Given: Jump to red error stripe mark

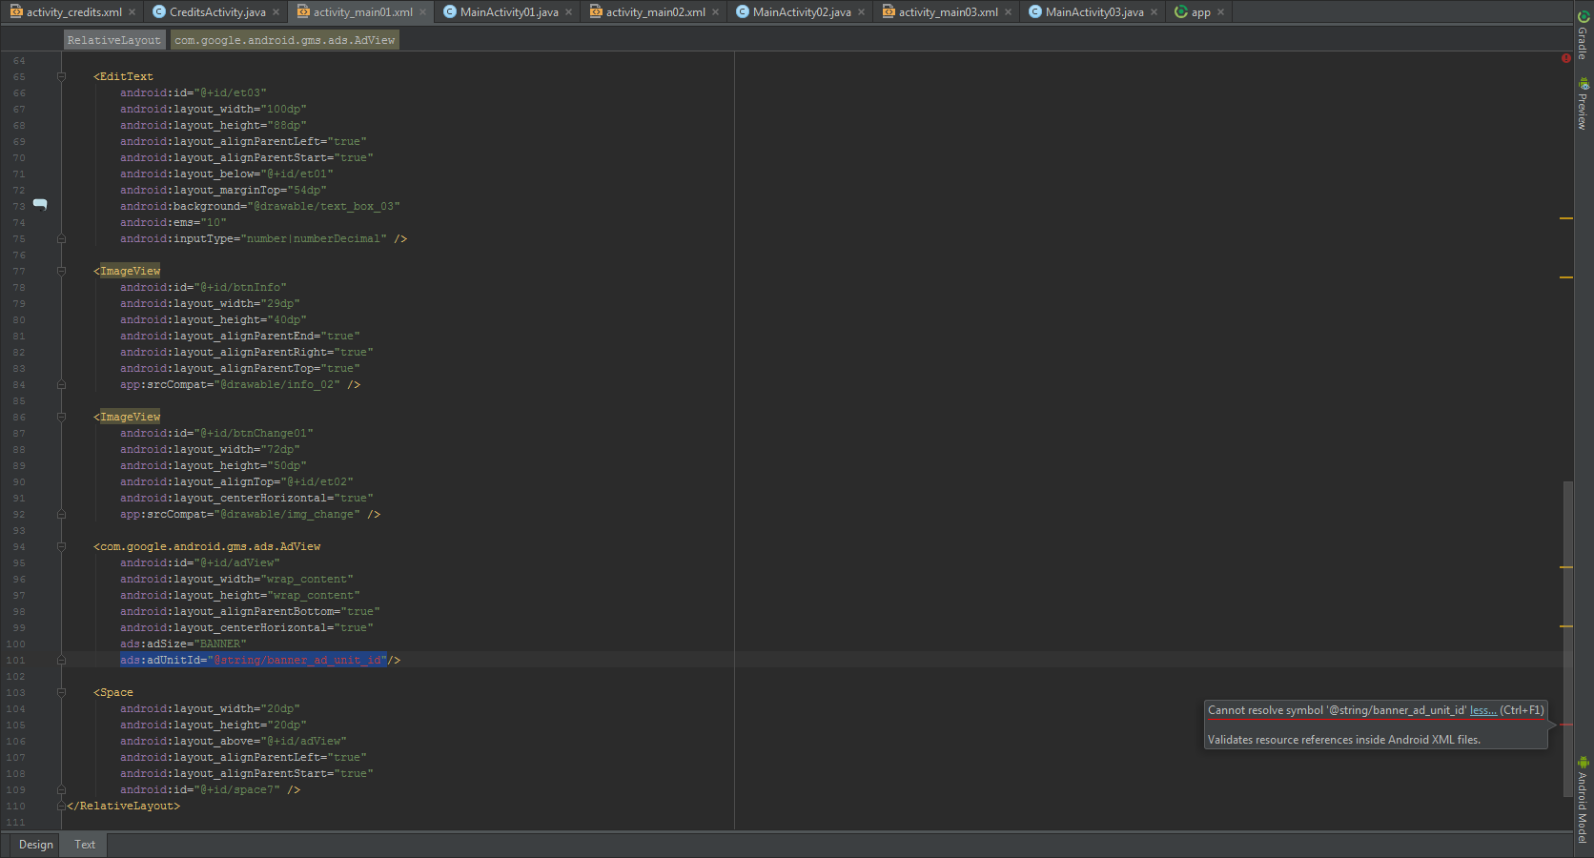Looking at the screenshot, I should (x=1566, y=725).
